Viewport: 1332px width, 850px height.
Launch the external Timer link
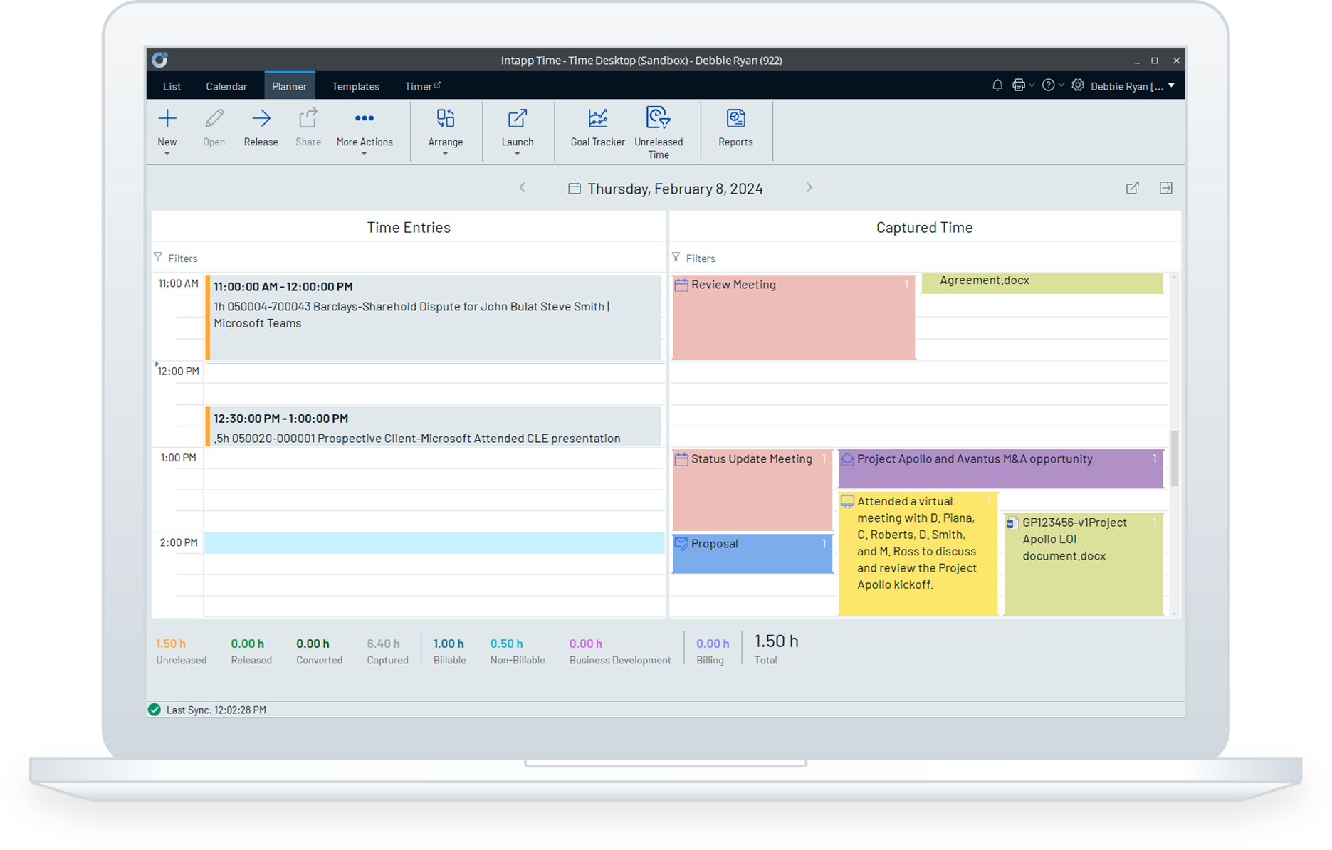pos(421,85)
